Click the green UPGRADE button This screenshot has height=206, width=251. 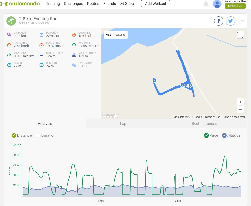(235, 6)
